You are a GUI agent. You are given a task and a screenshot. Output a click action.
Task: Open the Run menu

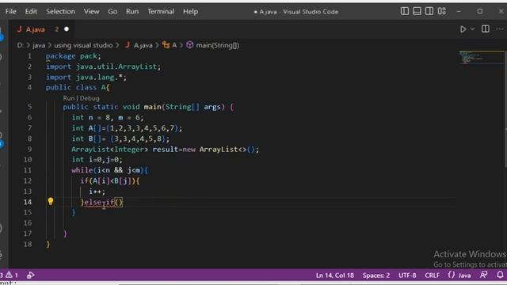click(132, 12)
